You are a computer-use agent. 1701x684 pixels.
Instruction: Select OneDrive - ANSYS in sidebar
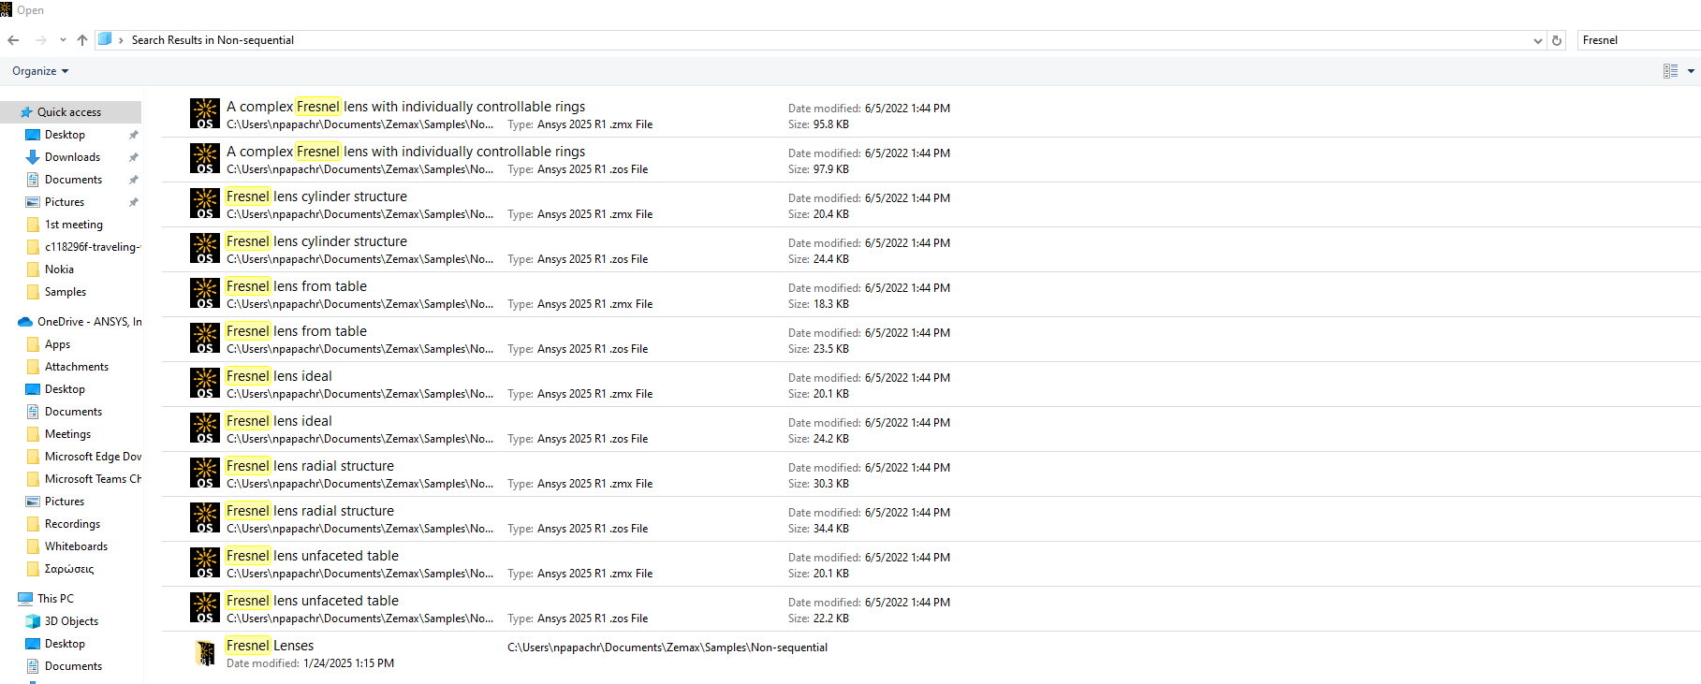[x=89, y=322]
